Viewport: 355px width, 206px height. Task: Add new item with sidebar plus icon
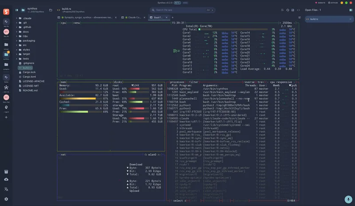click(x=6, y=117)
